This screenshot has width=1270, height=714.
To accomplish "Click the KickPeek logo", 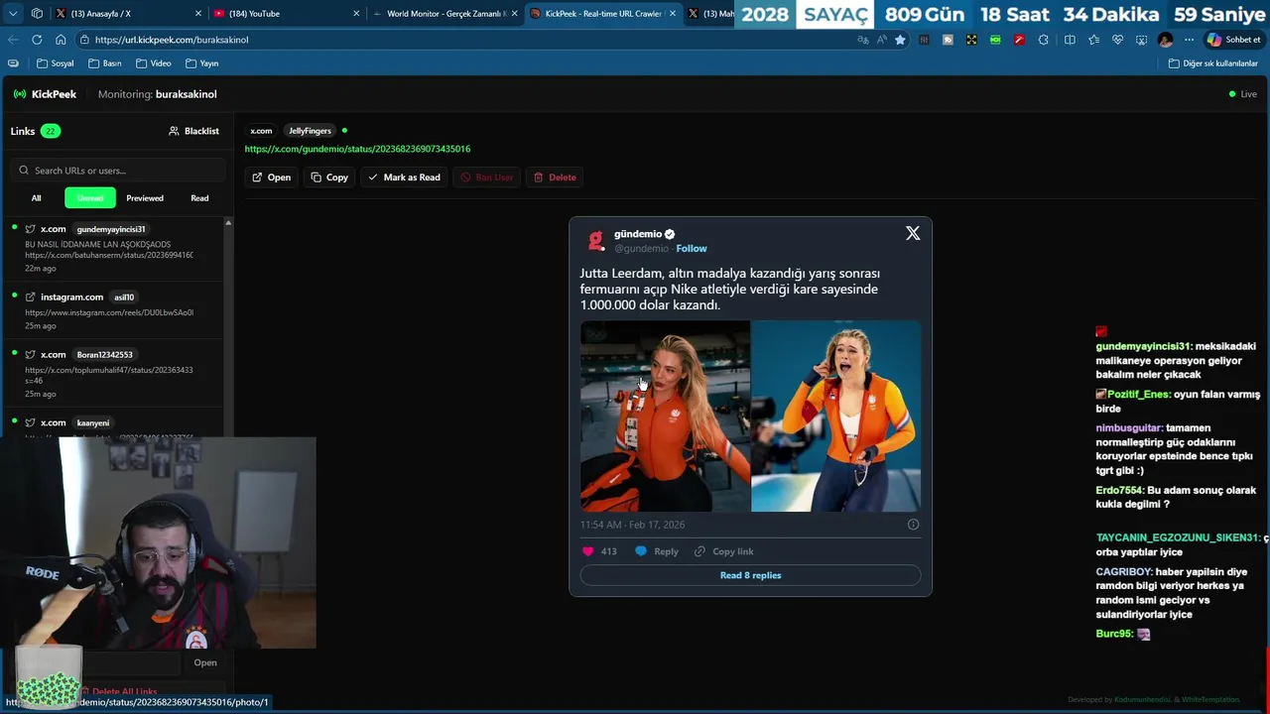I will coord(45,94).
